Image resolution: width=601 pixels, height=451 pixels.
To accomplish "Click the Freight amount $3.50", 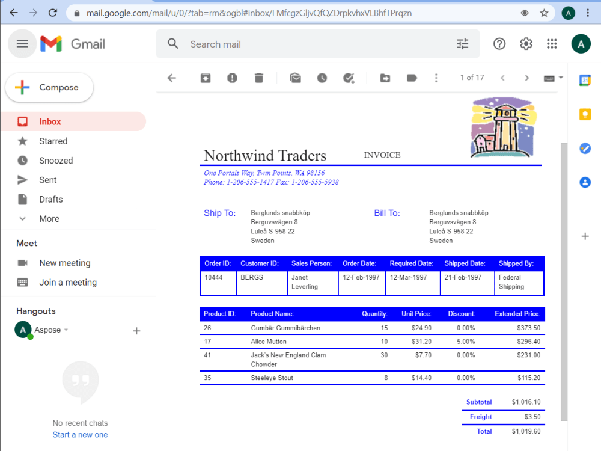I will coord(532,417).
